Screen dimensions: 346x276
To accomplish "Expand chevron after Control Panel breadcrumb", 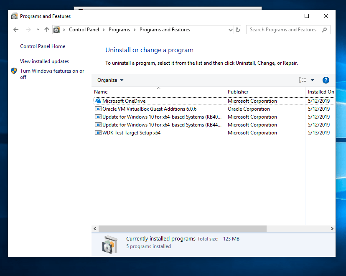I will coord(104,30).
